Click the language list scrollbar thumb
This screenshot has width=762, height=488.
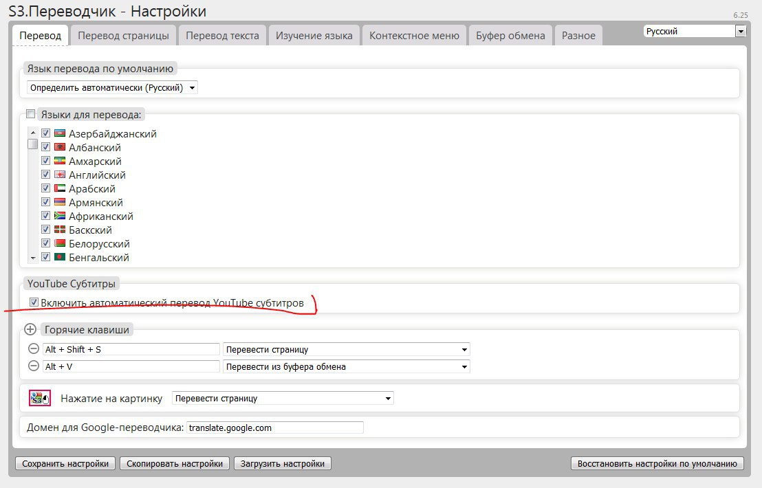[x=32, y=144]
